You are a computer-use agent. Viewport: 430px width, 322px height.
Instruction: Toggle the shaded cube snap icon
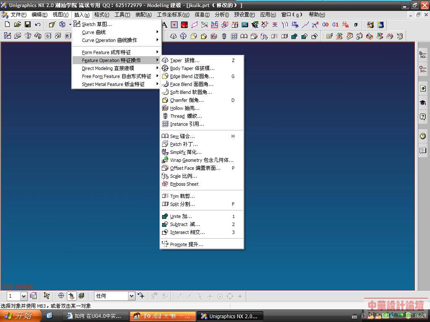(x=81, y=296)
